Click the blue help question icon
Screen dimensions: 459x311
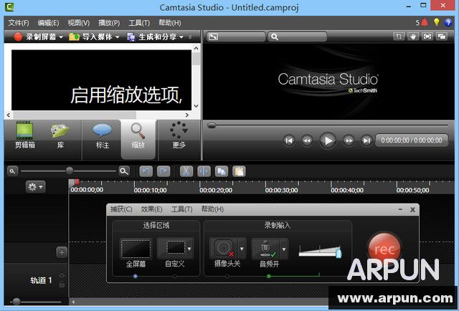coord(448,22)
